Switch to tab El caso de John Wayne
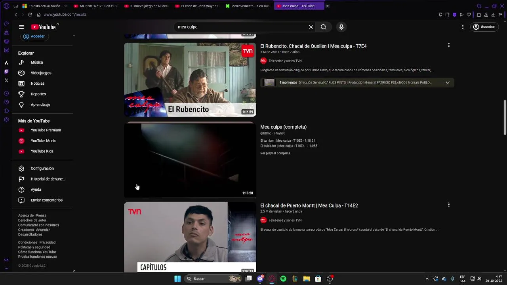Viewport: 507px width, 285px height. pos(197,6)
